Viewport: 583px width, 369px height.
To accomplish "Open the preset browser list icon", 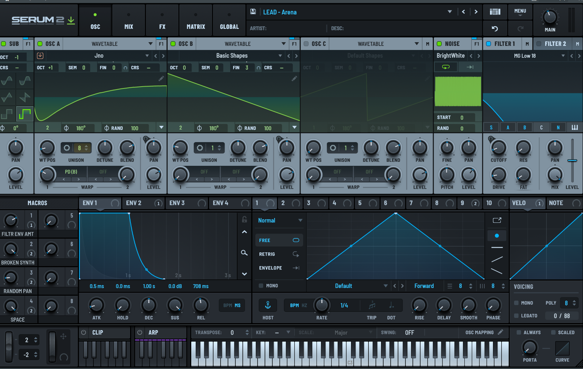I will (495, 12).
